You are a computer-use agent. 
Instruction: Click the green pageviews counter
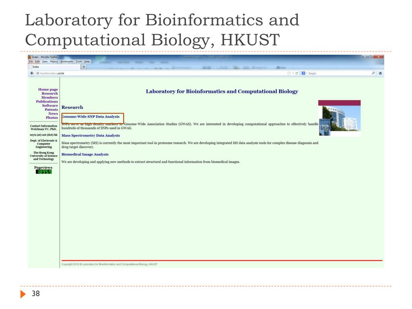(44, 172)
